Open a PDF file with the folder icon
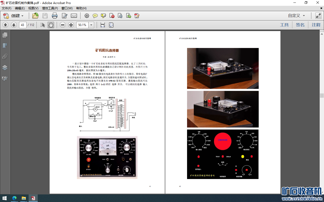 (x=35, y=16)
